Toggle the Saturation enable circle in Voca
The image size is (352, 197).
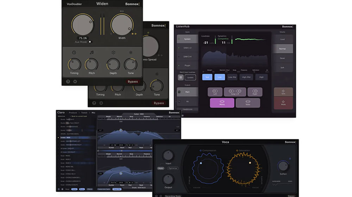(237, 150)
